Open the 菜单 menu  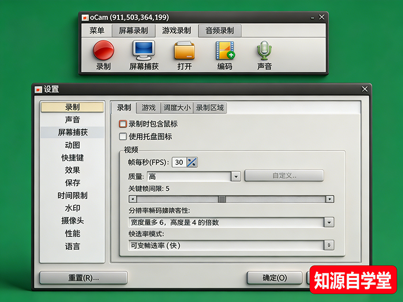click(99, 30)
